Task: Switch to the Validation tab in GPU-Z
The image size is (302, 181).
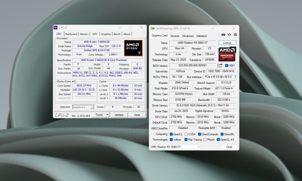Action: (202, 36)
